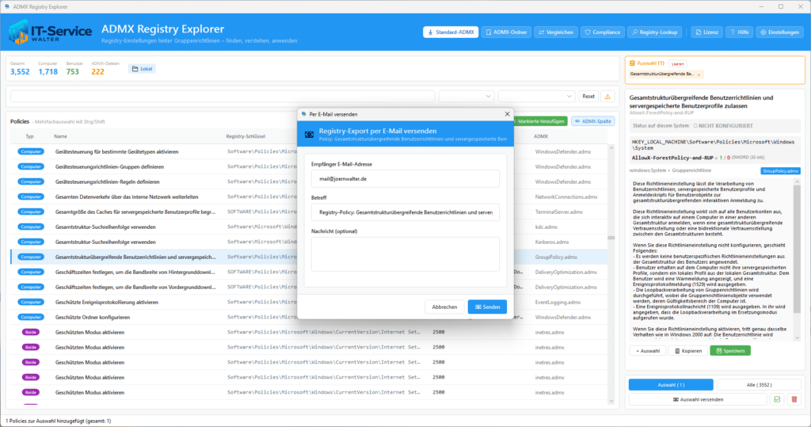Select row Gesamtgröße des Caches für servergespeicherte Benutzerprofile
The image size is (811, 427).
click(x=308, y=212)
